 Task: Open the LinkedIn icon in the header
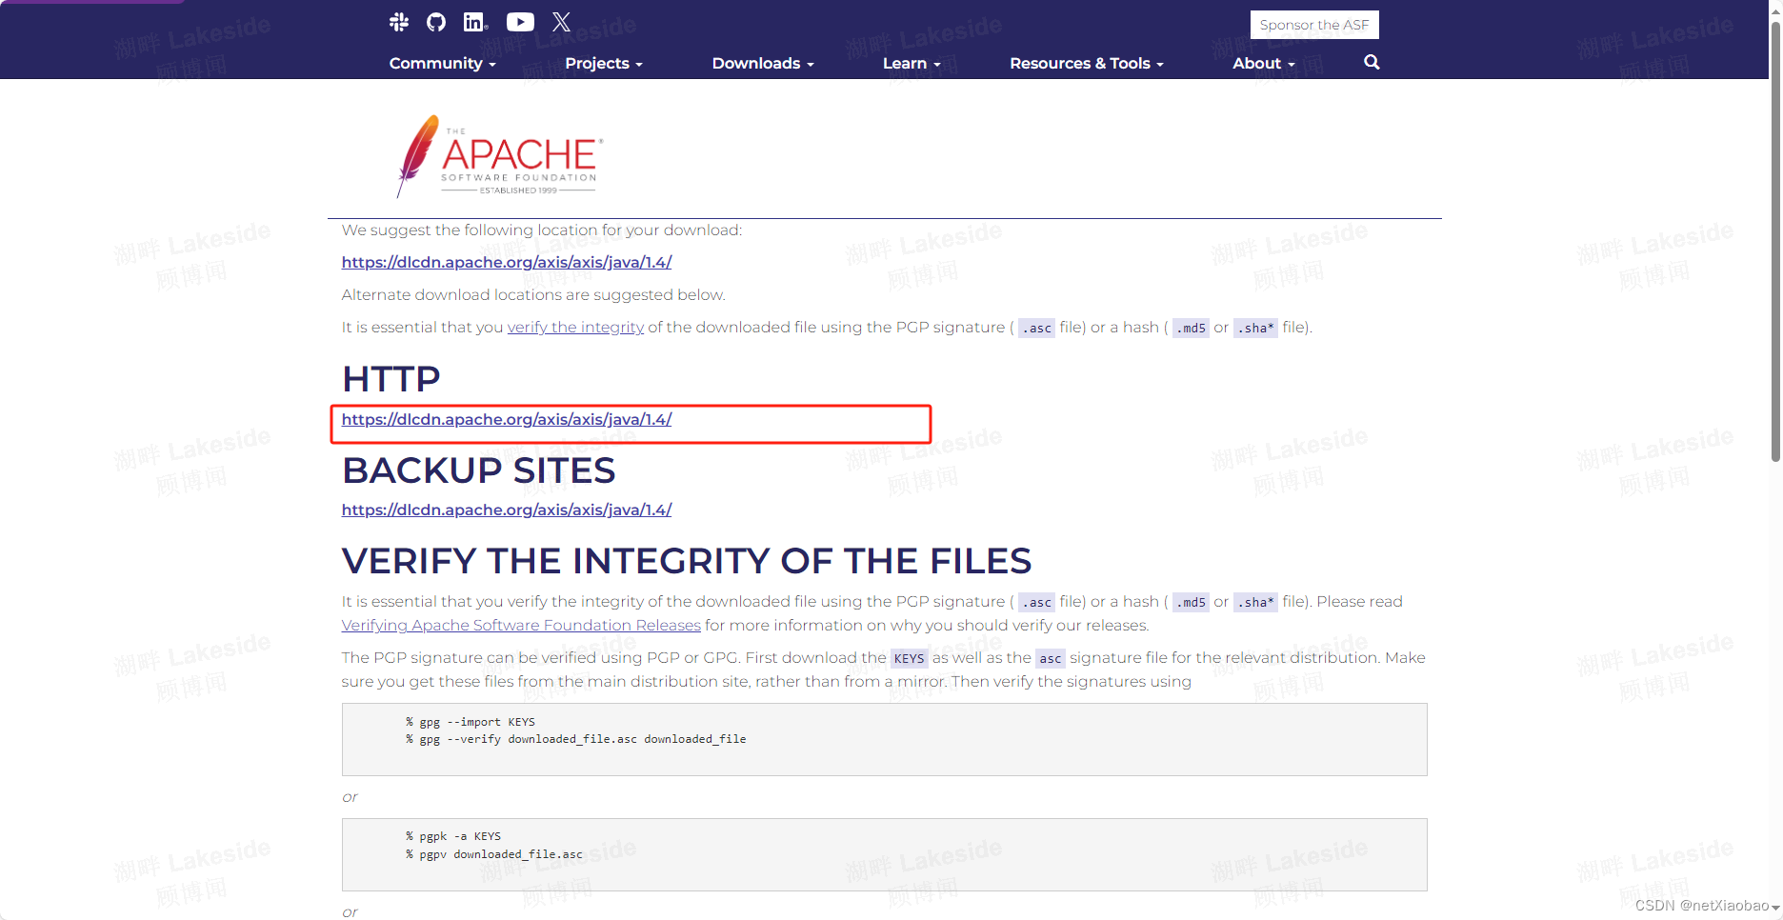click(x=474, y=21)
